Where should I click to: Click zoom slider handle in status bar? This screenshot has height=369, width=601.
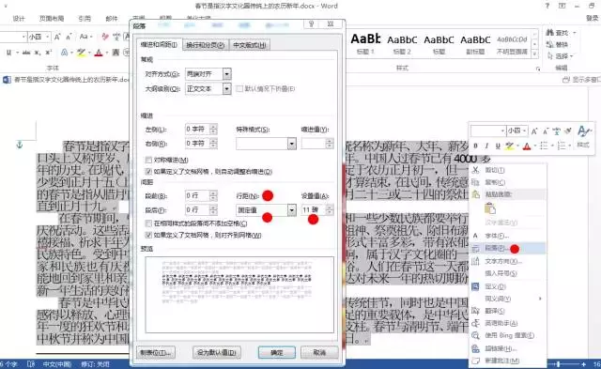[559, 364]
